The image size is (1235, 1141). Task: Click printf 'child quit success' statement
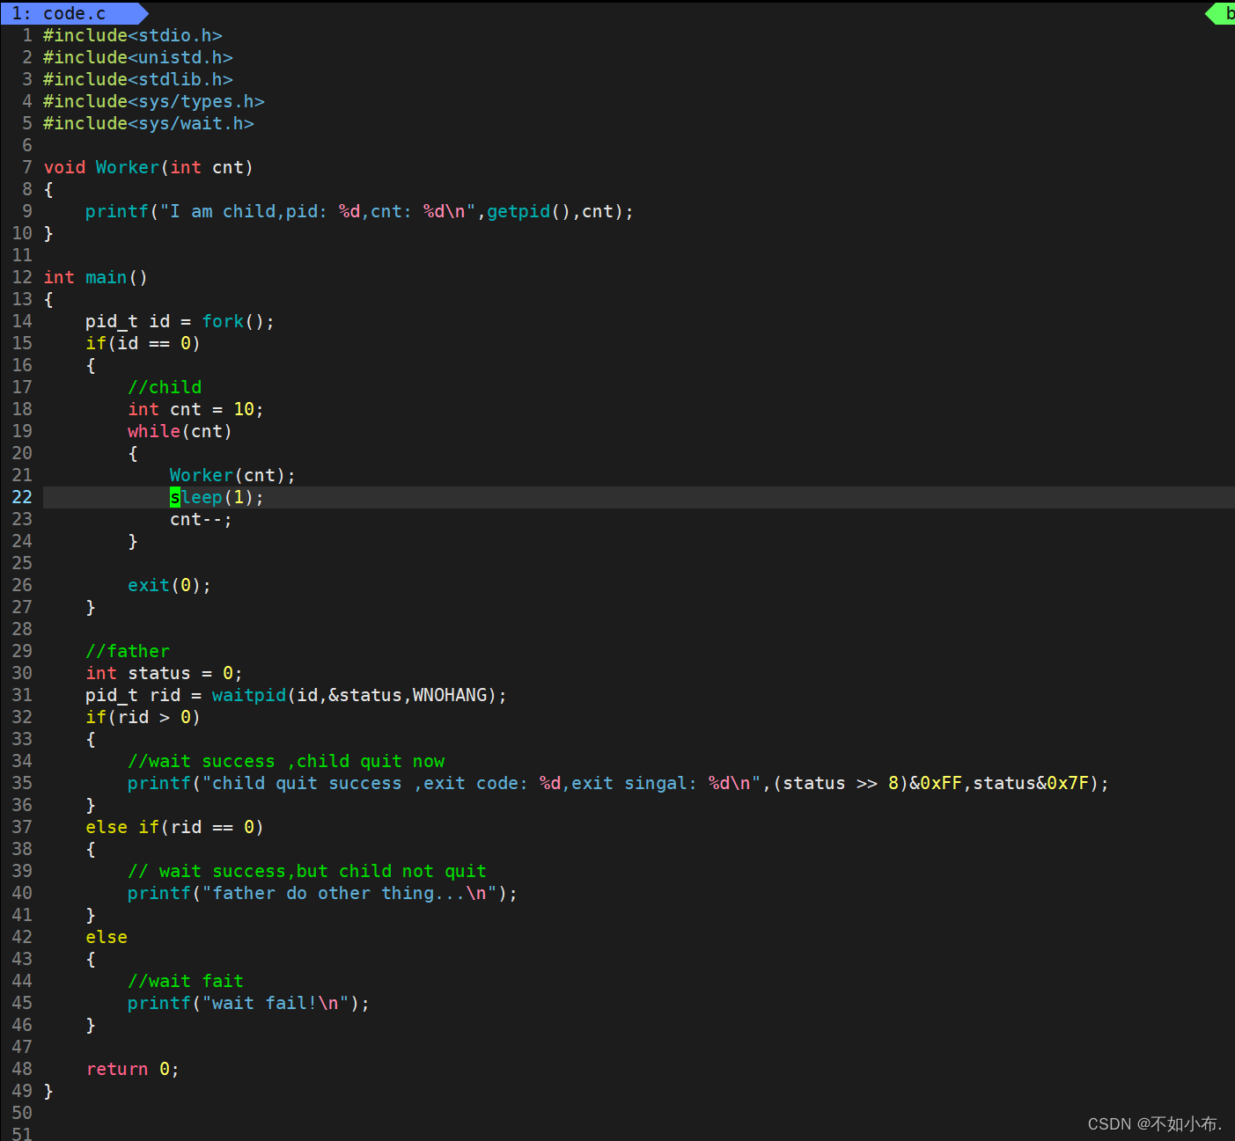pyautogui.click(x=618, y=783)
